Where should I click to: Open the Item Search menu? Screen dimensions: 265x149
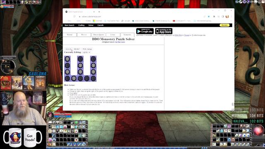click(70, 25)
